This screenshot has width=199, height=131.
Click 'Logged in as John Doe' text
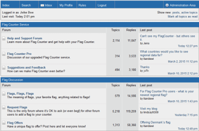18,13
